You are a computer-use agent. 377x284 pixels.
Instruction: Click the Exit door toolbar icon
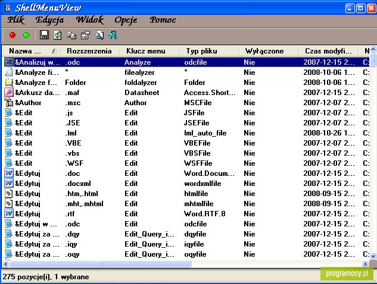[x=113, y=35]
